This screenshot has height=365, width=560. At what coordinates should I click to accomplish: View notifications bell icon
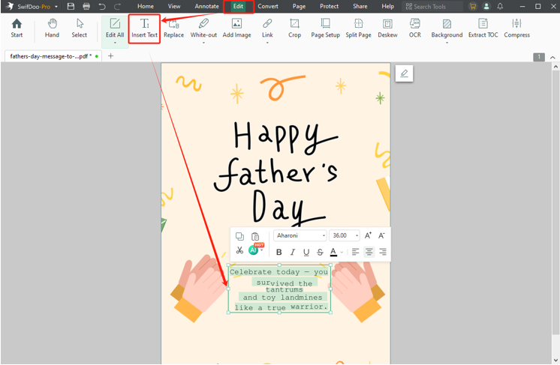500,7
